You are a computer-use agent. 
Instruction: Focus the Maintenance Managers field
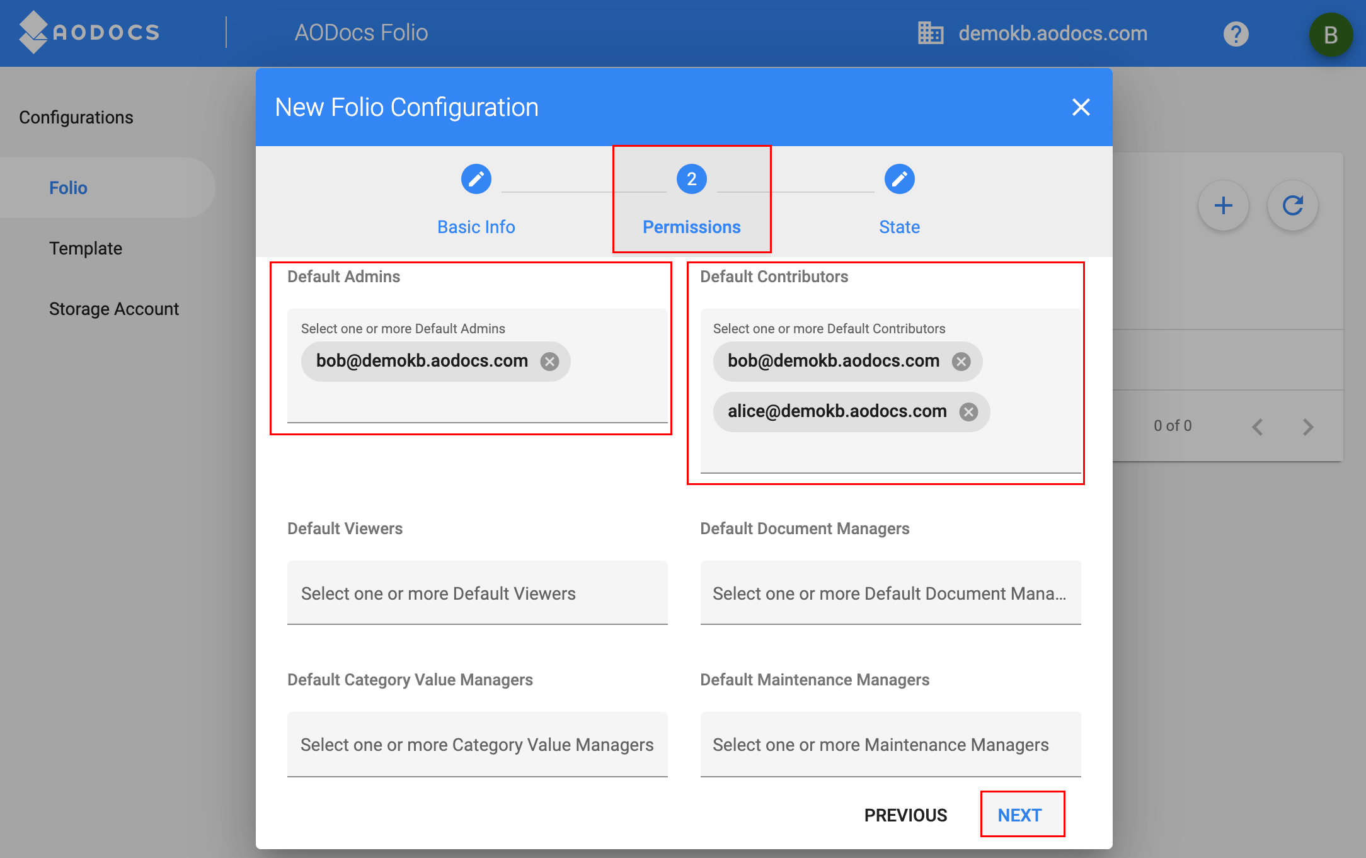coord(890,744)
